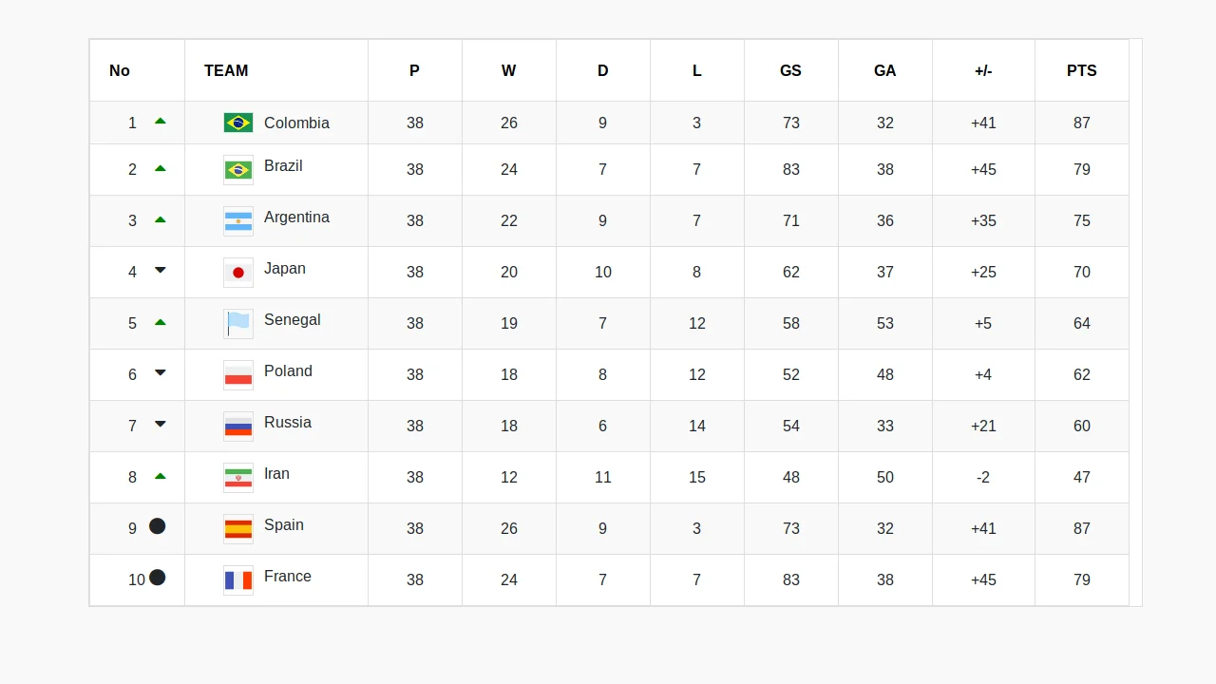Select the Senegal flag icon
Image resolution: width=1216 pixels, height=684 pixels.
click(x=238, y=323)
